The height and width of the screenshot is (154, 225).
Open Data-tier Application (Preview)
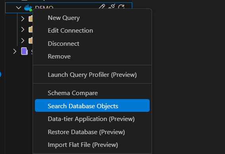click(x=92, y=119)
